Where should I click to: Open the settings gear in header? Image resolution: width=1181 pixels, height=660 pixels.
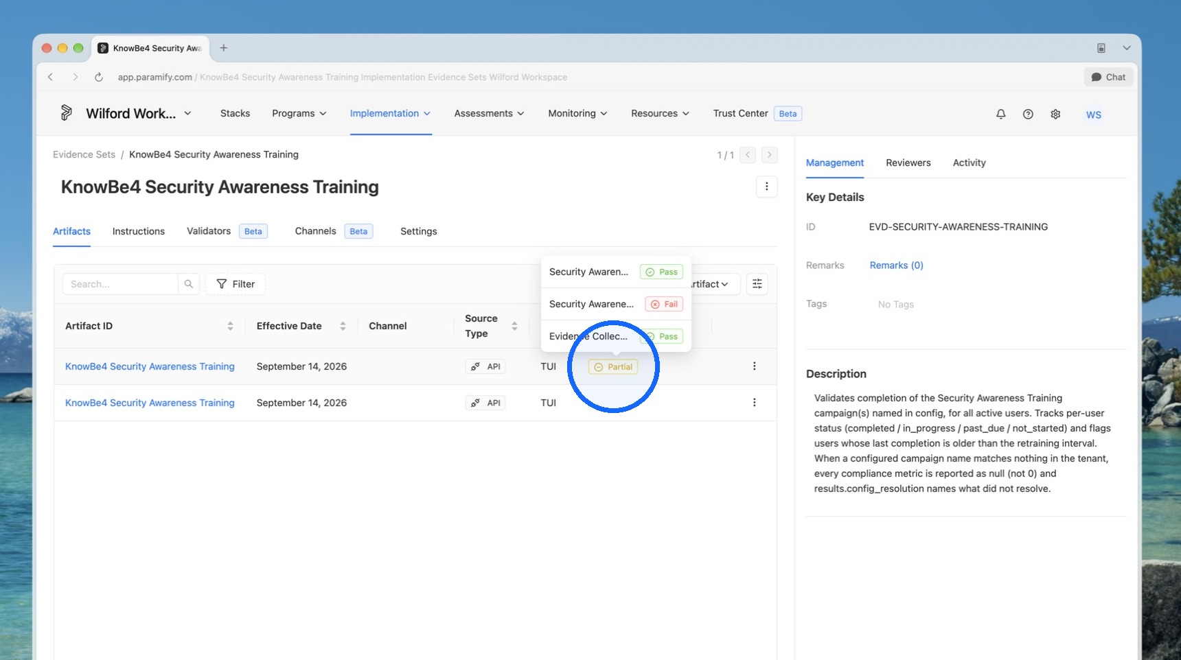click(1055, 115)
